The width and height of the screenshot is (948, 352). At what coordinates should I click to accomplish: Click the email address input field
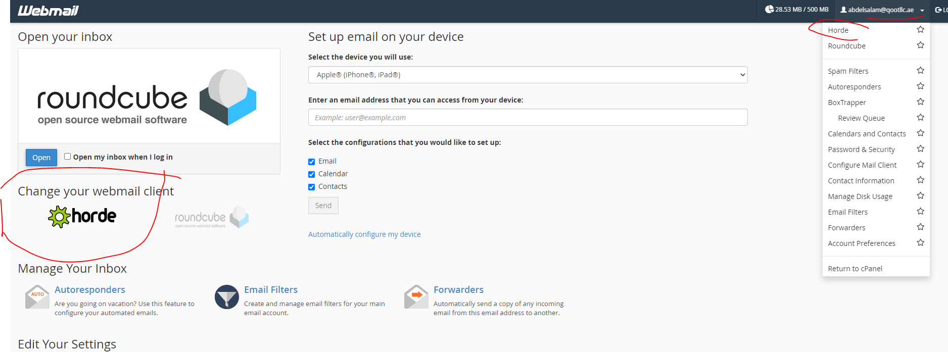[x=528, y=118]
